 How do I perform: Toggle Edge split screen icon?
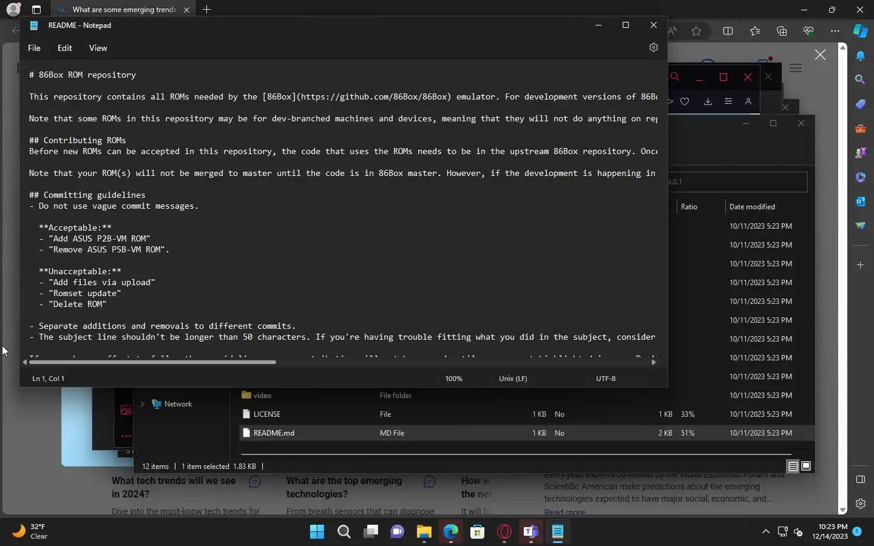pos(728,31)
